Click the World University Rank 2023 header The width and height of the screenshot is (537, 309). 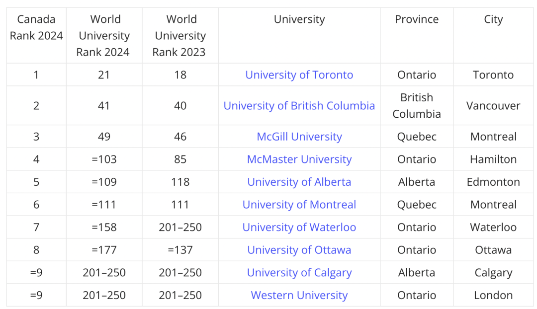click(x=180, y=36)
